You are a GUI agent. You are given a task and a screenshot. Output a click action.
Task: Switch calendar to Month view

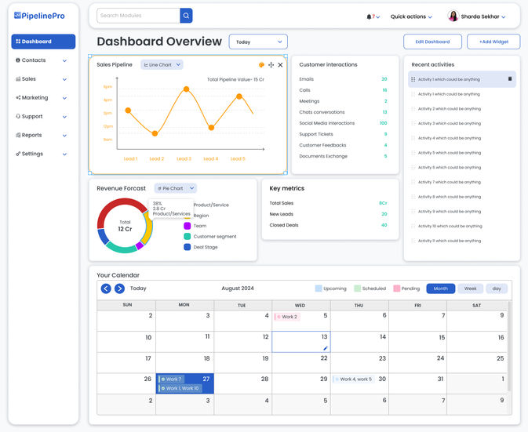440,289
